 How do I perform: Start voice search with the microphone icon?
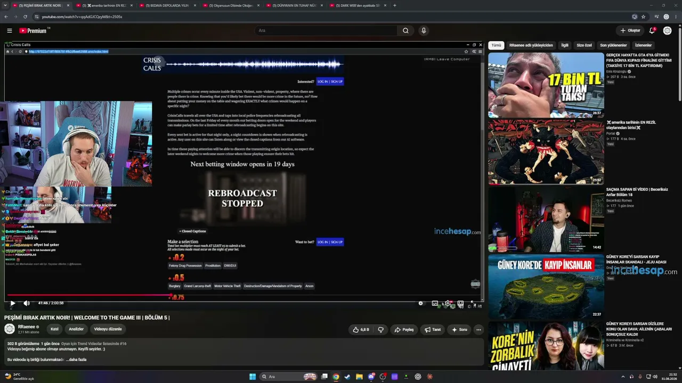click(424, 31)
